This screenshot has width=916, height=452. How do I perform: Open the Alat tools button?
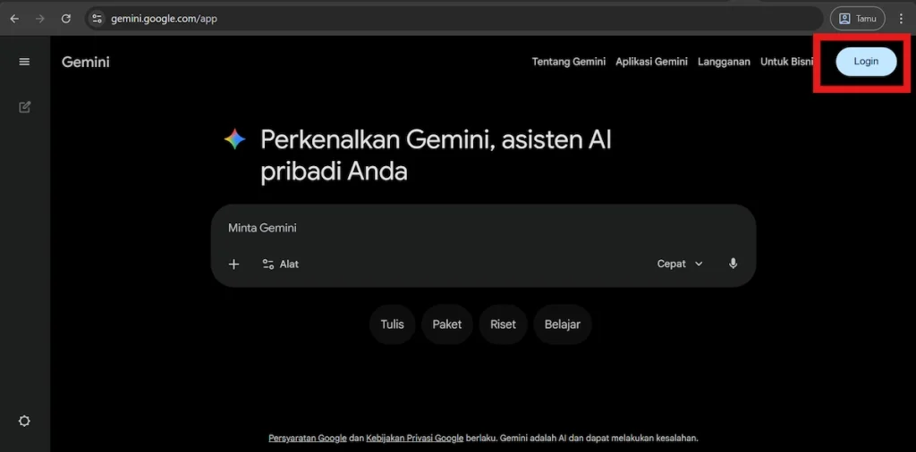280,264
